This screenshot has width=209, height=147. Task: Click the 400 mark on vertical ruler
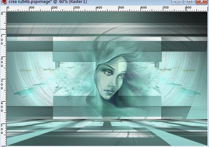tap(2, 107)
